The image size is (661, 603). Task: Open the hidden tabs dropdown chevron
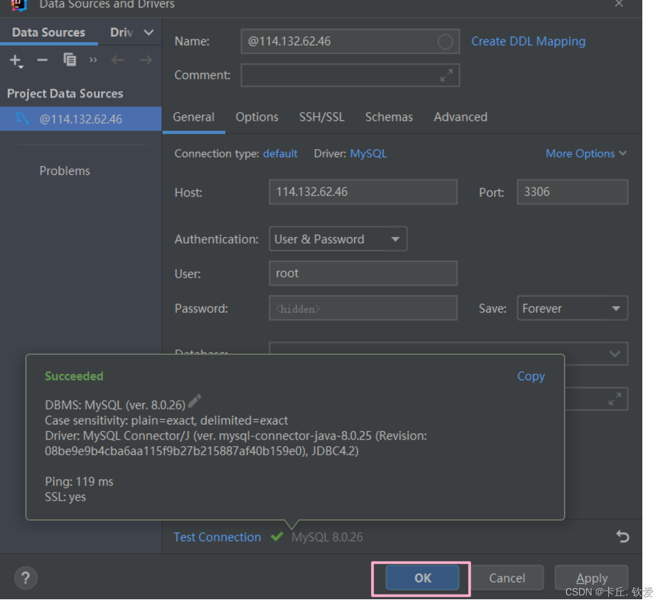pos(149,33)
